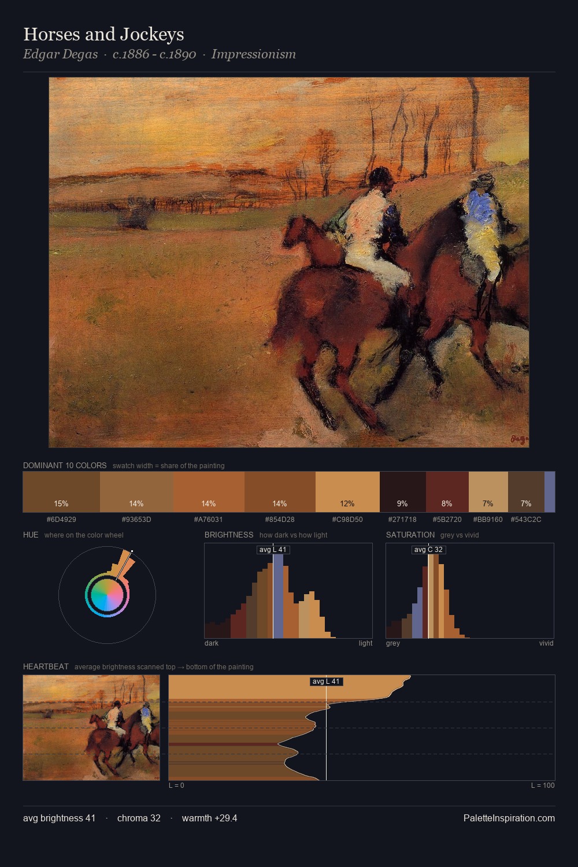Click the 'HEARTBEAT' section heading
578x867 pixels.
tap(46, 666)
